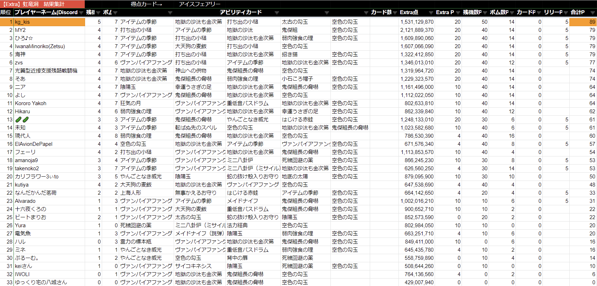Expand the リリーP filter dropdown
Screen dimensions: 597x286
[x=565, y=13]
